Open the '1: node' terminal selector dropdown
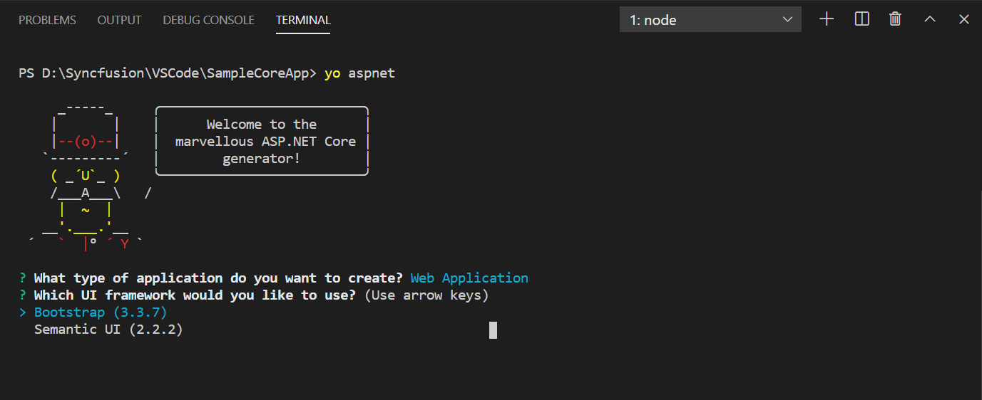Viewport: 982px width, 400px height. tap(710, 20)
